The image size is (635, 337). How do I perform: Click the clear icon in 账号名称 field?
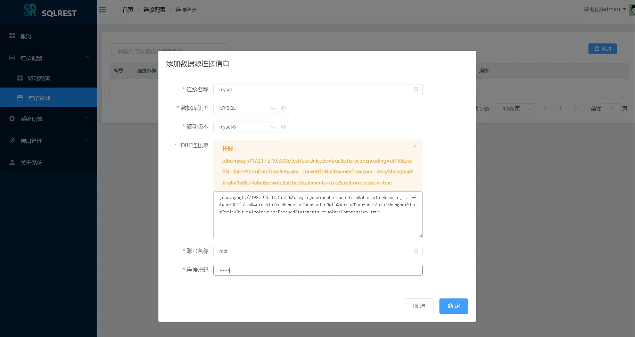[x=416, y=251]
